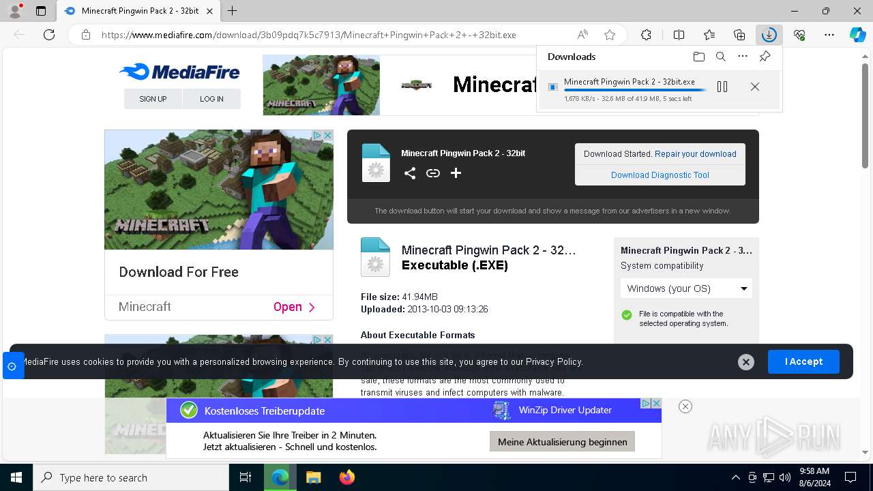This screenshot has height=491, width=873.
Task: Click the plus icon next to the link icon
Action: [456, 173]
